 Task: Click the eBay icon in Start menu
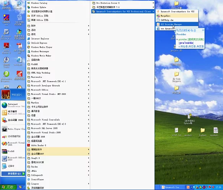pyautogui.click(x=5, y=136)
